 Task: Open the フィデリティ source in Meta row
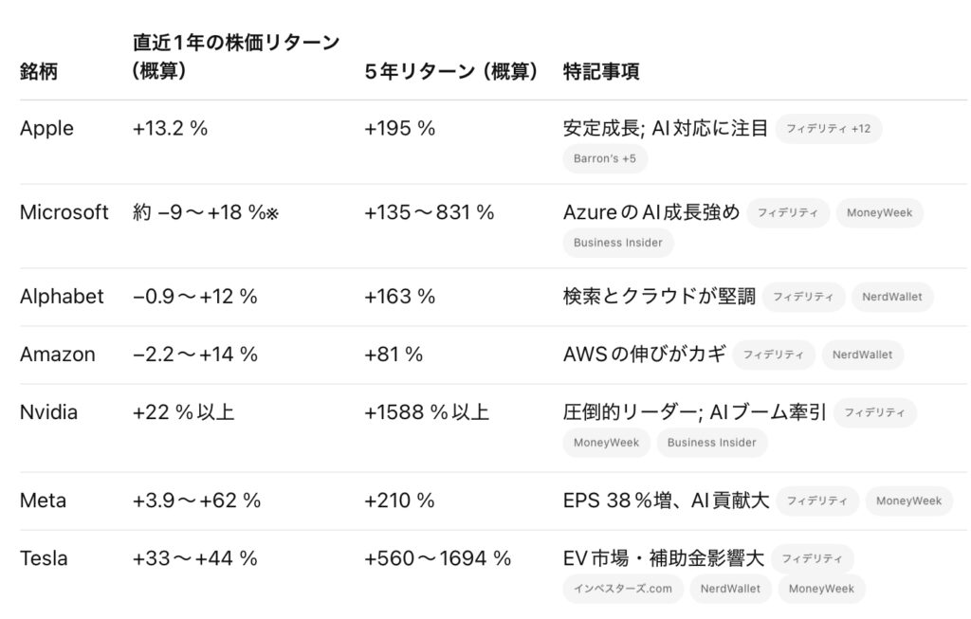click(x=816, y=501)
